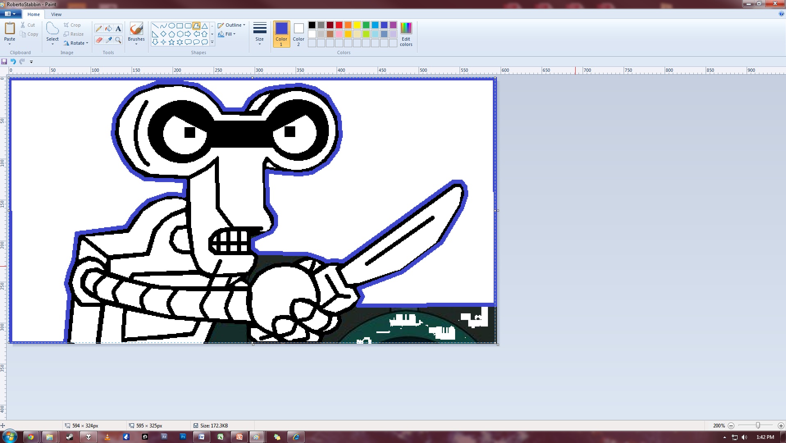The height and width of the screenshot is (443, 786).
Task: Open Edit colors dialog
Action: pos(406,34)
